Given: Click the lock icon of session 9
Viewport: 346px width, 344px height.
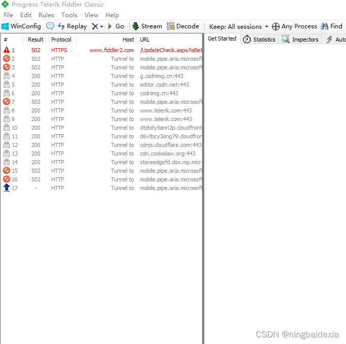Looking at the screenshot, I should point(7,119).
